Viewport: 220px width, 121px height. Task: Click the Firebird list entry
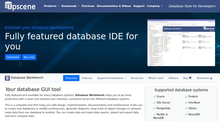[x=193, y=97]
